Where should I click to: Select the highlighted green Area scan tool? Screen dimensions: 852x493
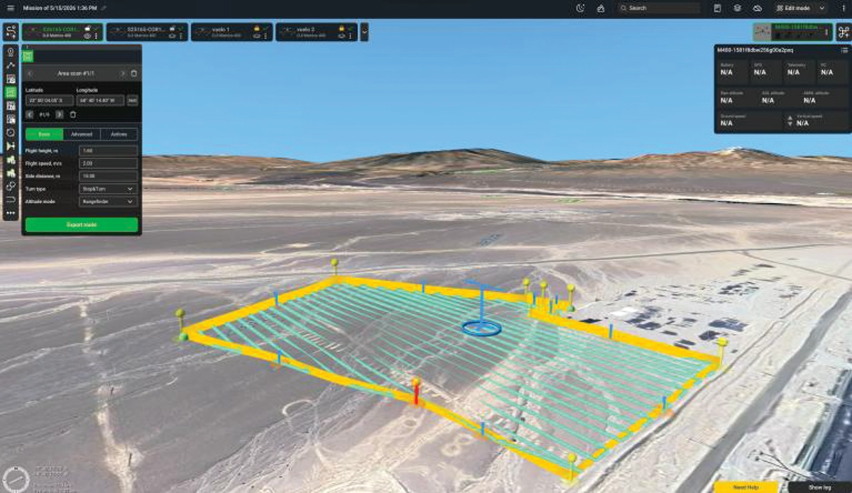tap(11, 92)
